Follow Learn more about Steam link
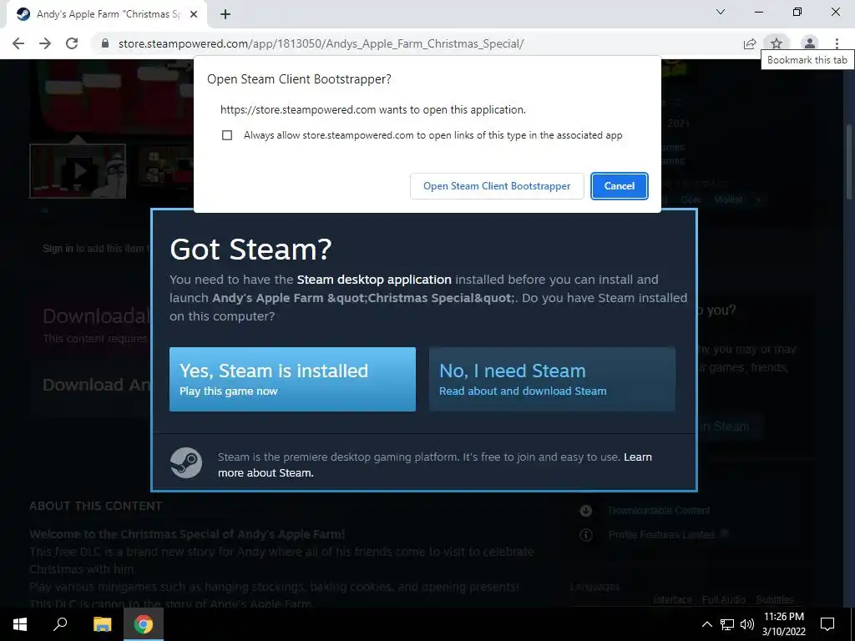This screenshot has height=641, width=855. [435, 465]
